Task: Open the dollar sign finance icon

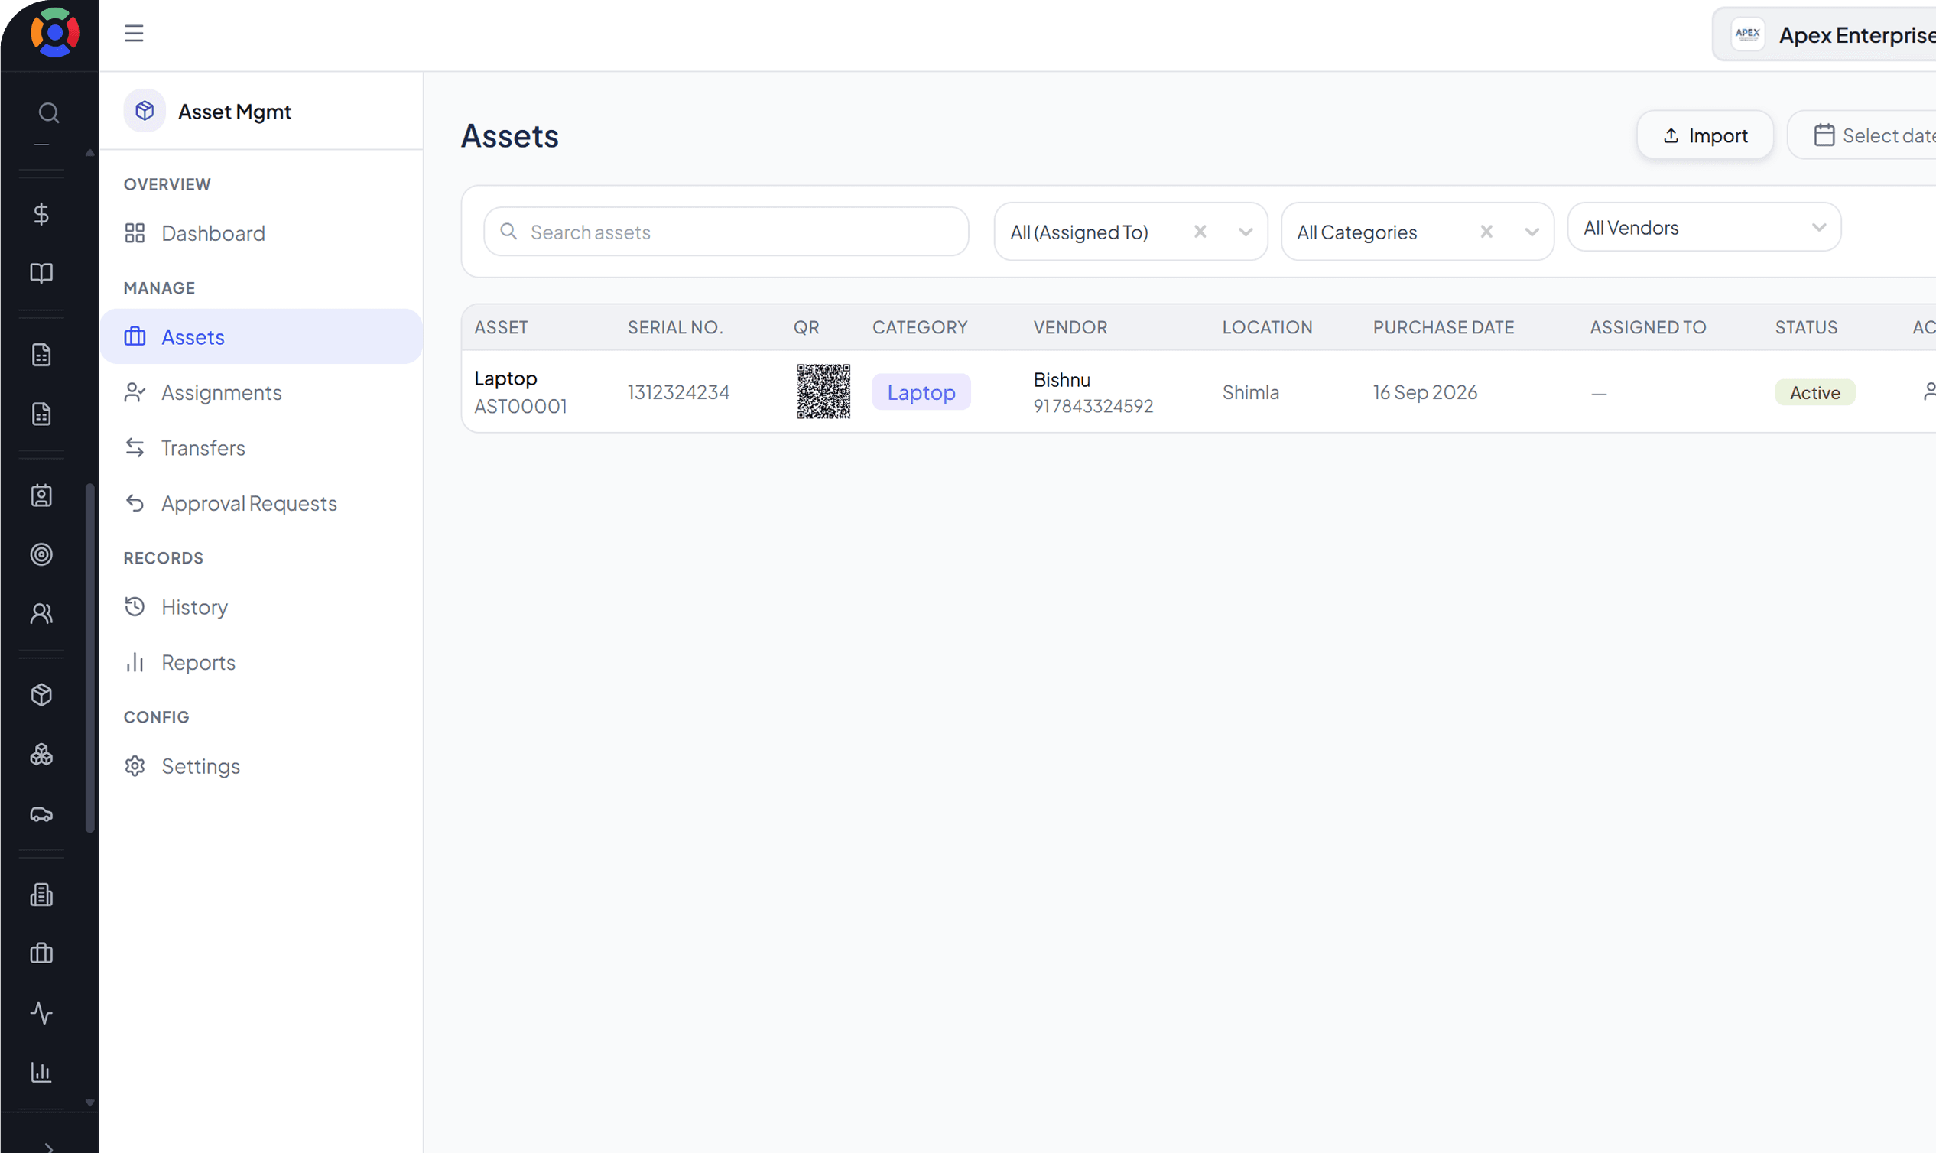Action: [x=41, y=213]
